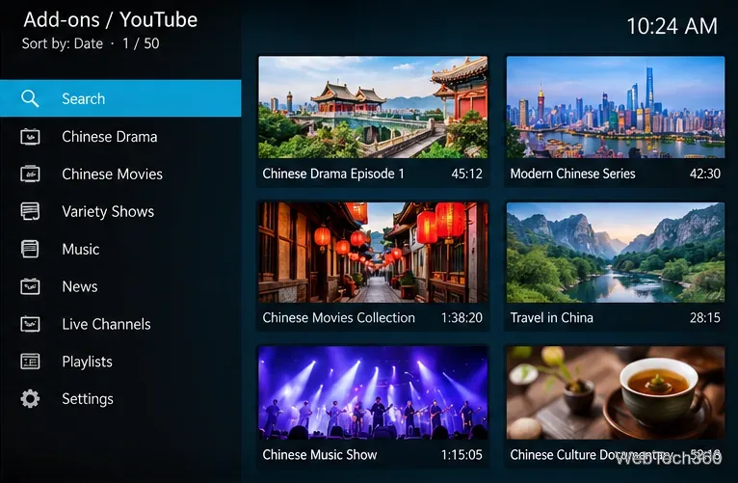Click the duration '42:30'

[x=705, y=174]
